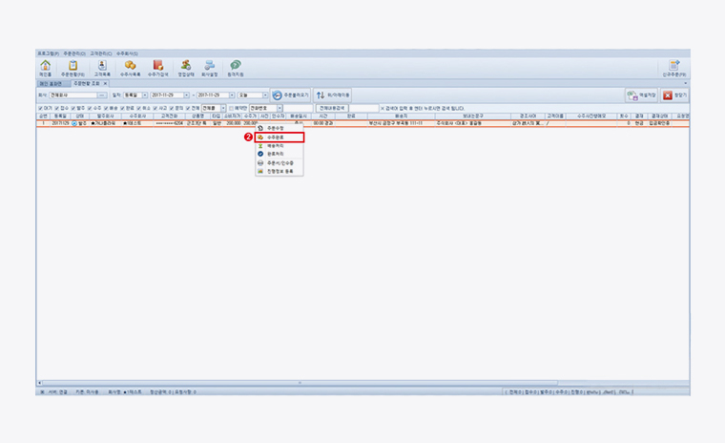This screenshot has height=443, width=725.
Task: Click the 주문불러오기 load orders button
Action: 288,95
